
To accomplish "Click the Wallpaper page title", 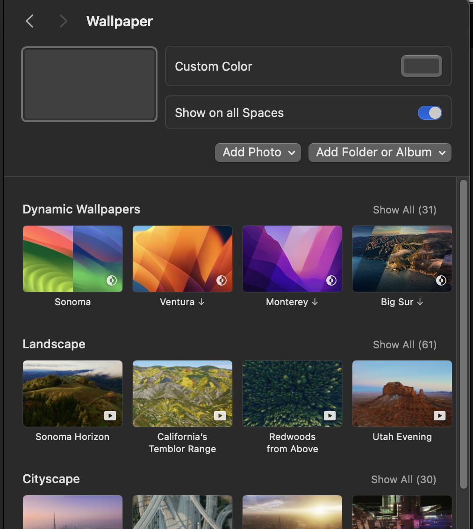I will tap(120, 22).
